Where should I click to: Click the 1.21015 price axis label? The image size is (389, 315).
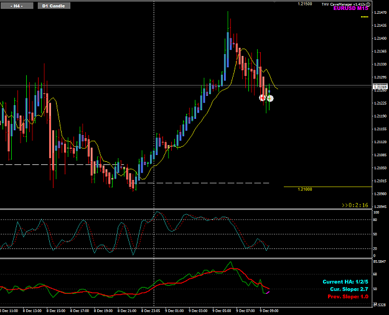click(x=380, y=181)
